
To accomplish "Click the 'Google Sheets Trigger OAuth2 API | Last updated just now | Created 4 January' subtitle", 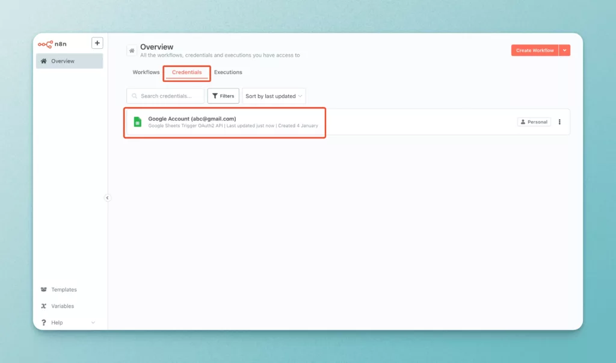I will tap(233, 126).
